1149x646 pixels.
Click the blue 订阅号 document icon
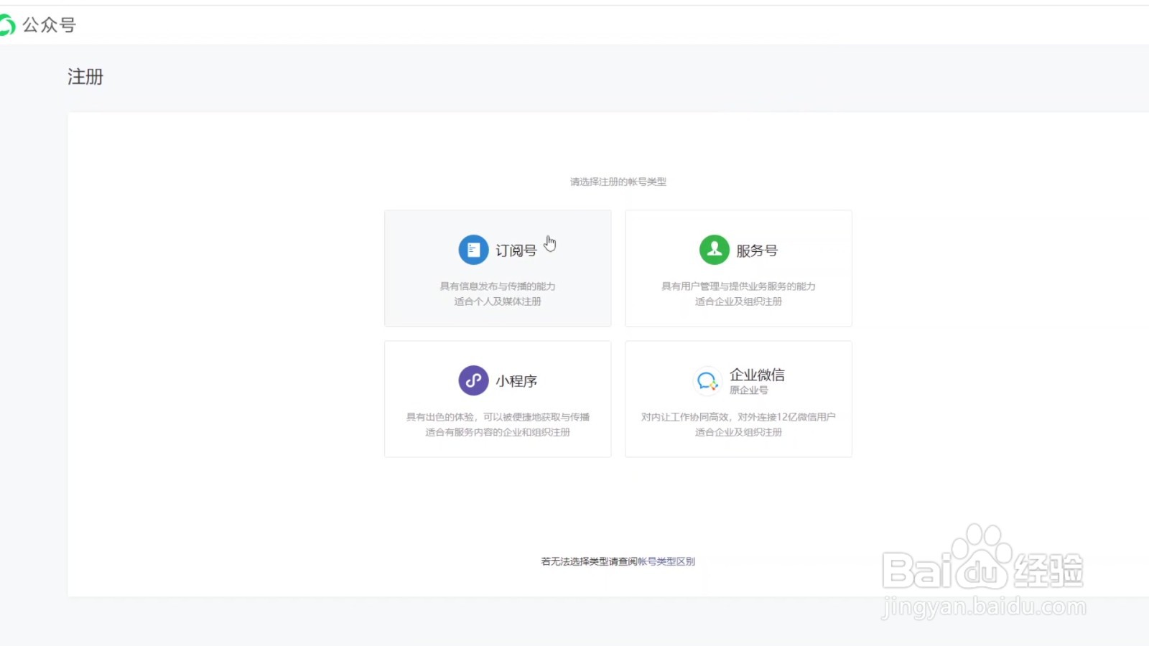(x=473, y=250)
